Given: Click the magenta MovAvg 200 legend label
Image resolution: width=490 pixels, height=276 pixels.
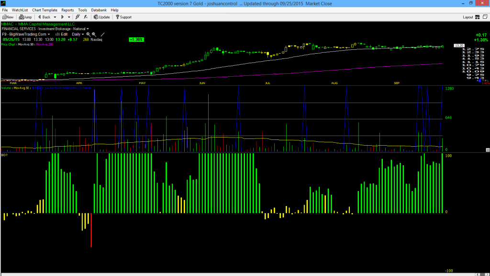Looking at the screenshot, I should pos(45,45).
